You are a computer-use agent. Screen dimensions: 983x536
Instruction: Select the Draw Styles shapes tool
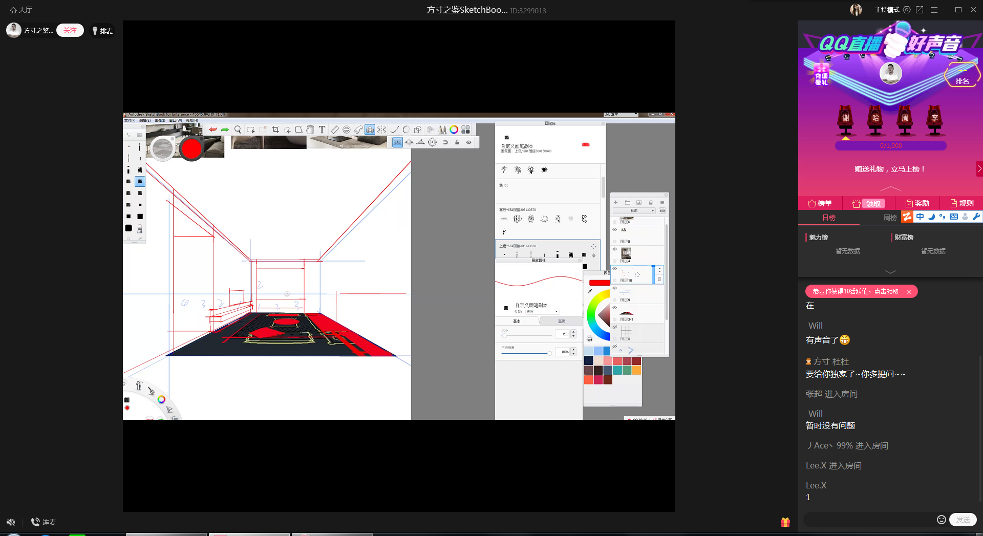(x=418, y=130)
